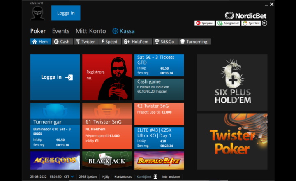Select the 6+ Hold'em tab
Image resolution: width=296 pixels, height=181 pixels.
[136, 42]
